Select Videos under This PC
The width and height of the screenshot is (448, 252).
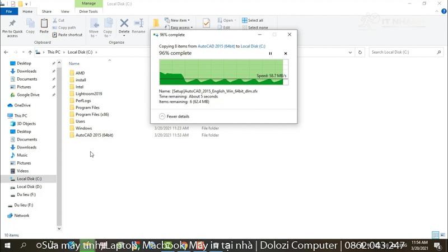point(22,171)
